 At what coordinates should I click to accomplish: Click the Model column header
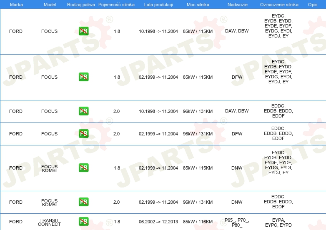tap(50, 5)
